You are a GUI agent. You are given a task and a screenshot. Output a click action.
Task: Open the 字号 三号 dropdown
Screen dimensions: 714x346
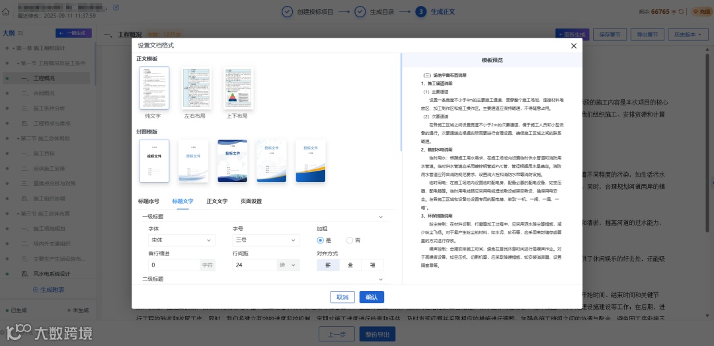(x=266, y=240)
